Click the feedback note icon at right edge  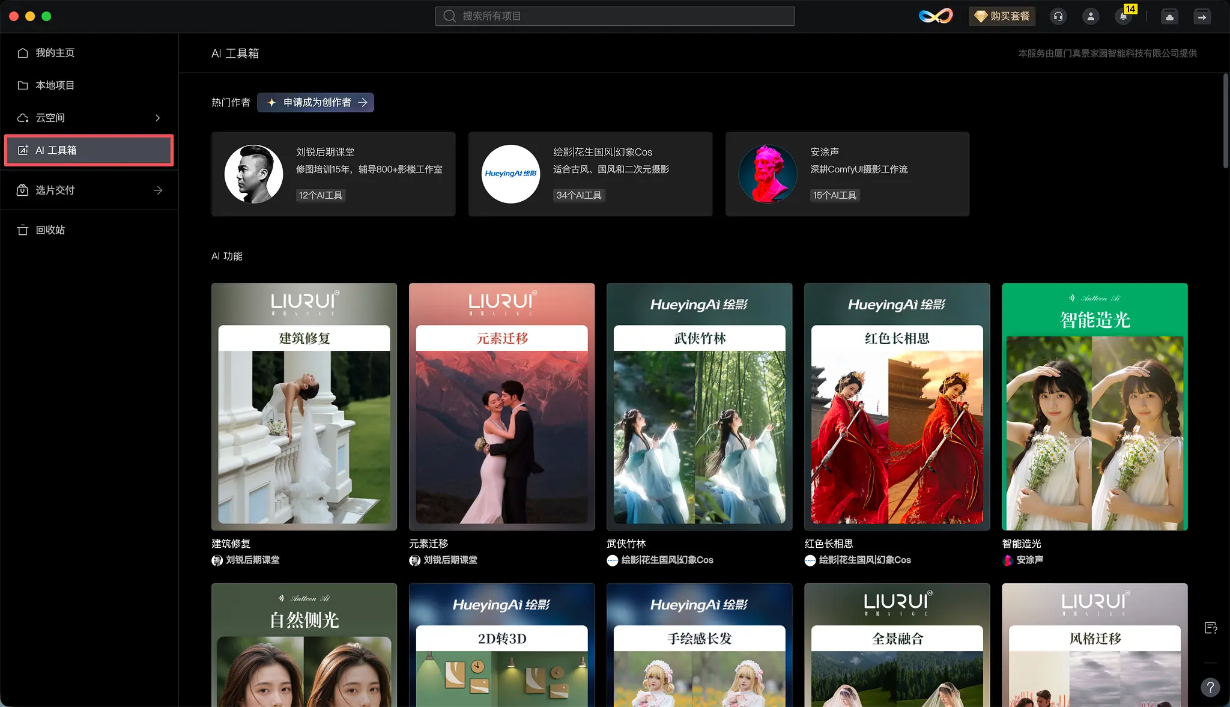tap(1211, 628)
